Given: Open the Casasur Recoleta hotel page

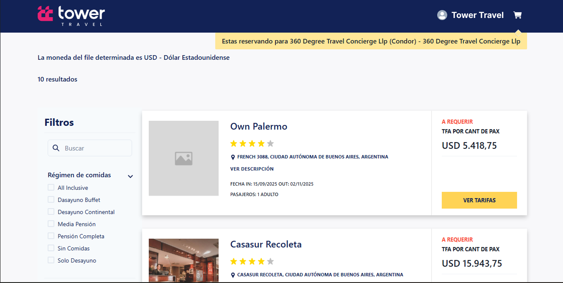Looking at the screenshot, I should click(x=266, y=244).
